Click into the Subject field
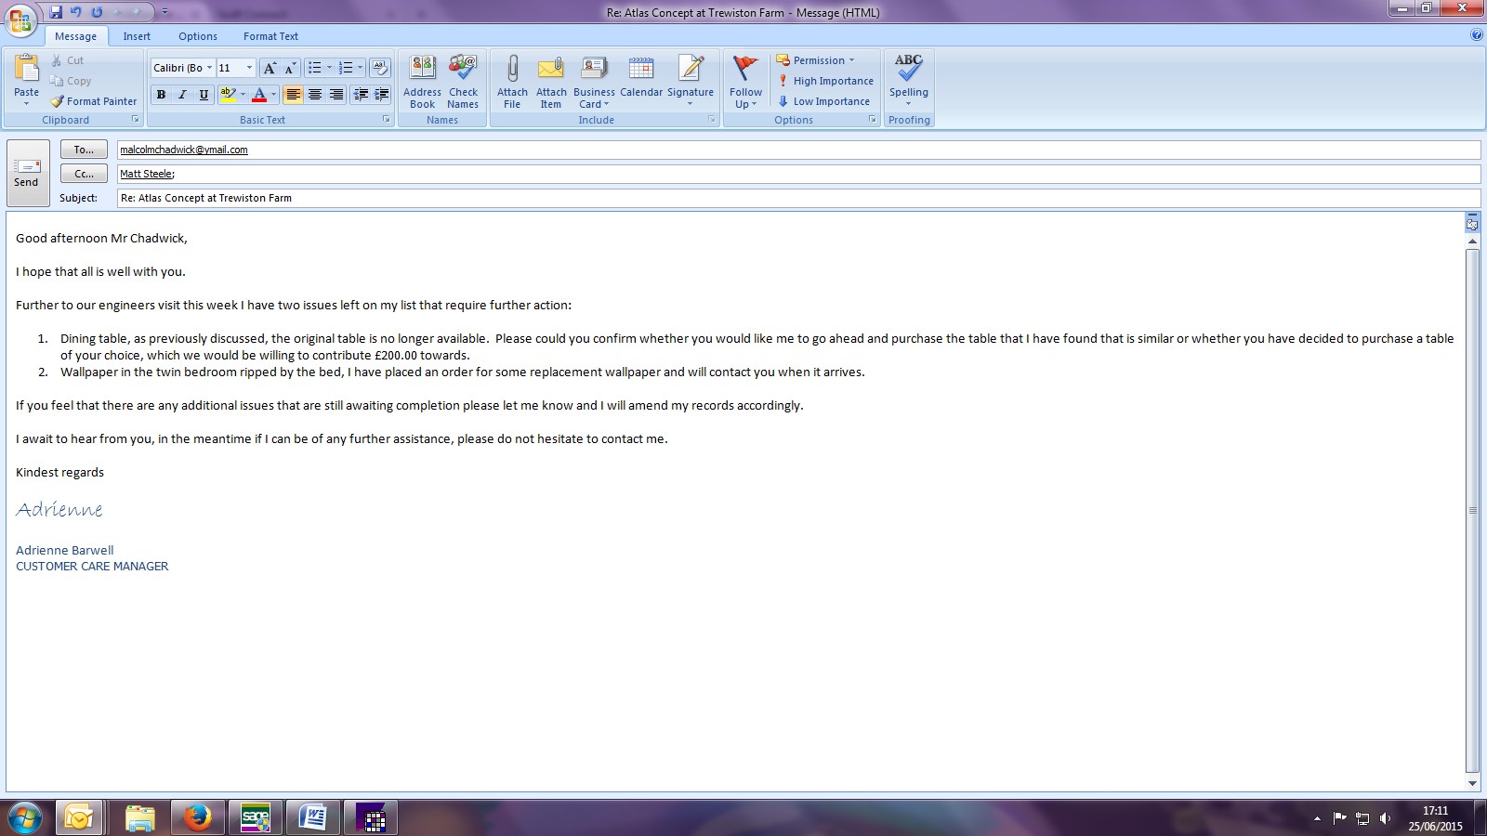The image size is (1487, 836). pyautogui.click(x=798, y=198)
